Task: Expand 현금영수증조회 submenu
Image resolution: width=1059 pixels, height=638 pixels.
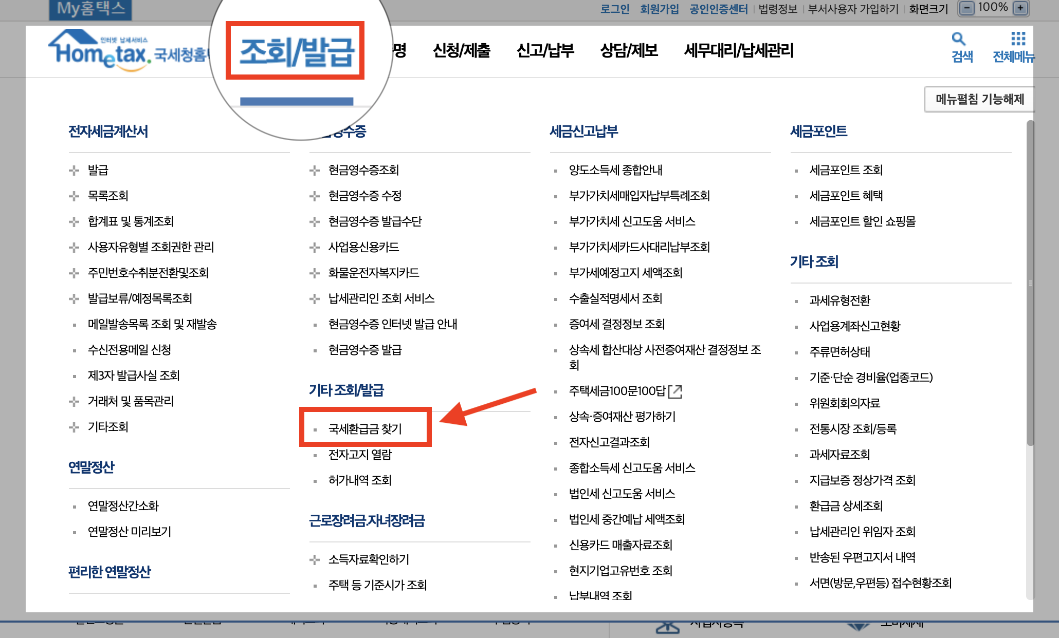Action: pos(315,171)
